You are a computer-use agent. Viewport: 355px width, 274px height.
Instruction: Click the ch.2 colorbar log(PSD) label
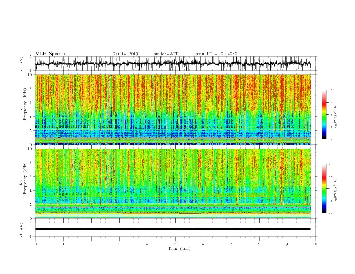[336, 190]
